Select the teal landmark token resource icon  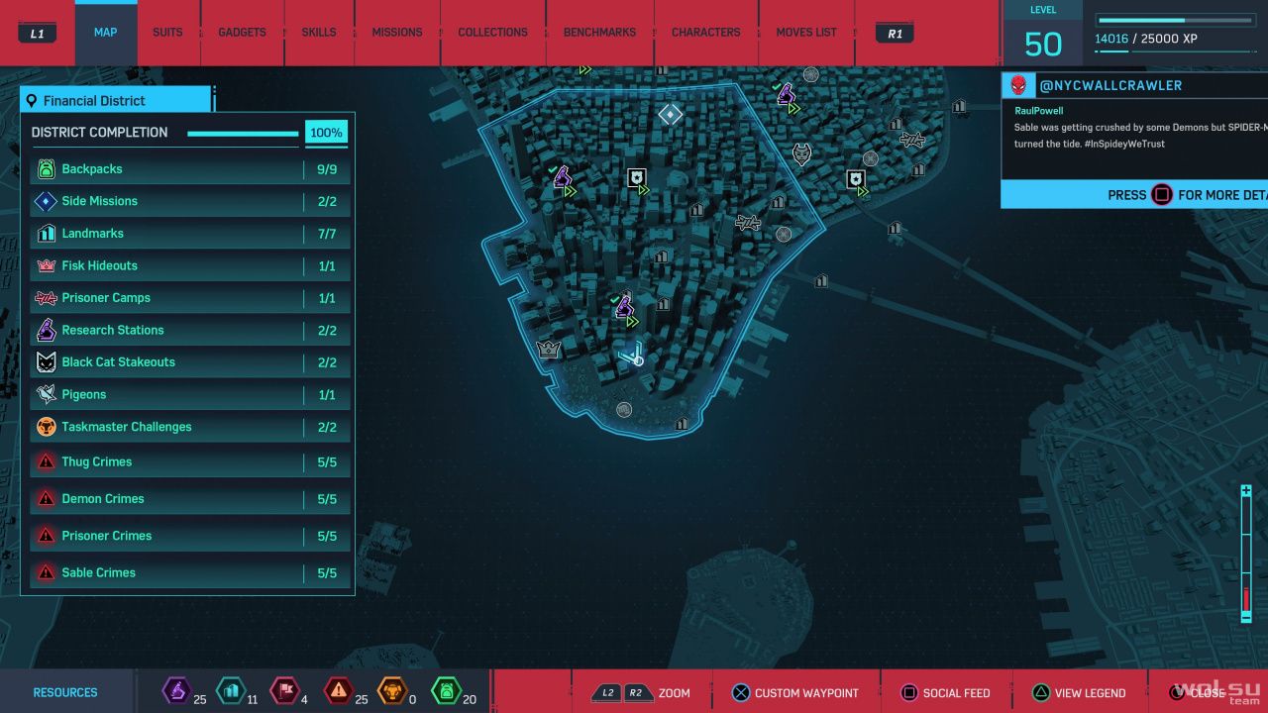(230, 690)
